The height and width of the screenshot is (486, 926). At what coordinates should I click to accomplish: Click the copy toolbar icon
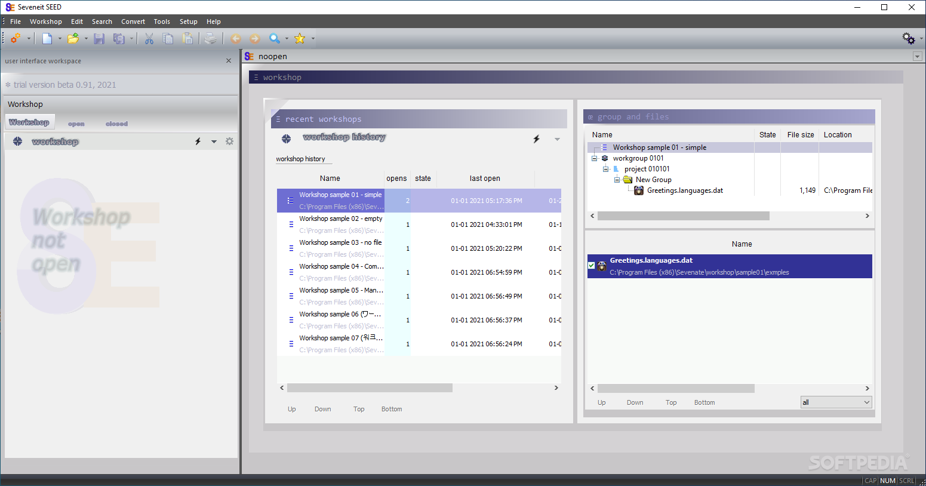pyautogui.click(x=168, y=38)
